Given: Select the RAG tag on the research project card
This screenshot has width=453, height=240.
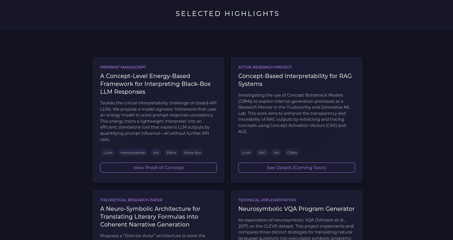Looking at the screenshot, I should [262, 152].
